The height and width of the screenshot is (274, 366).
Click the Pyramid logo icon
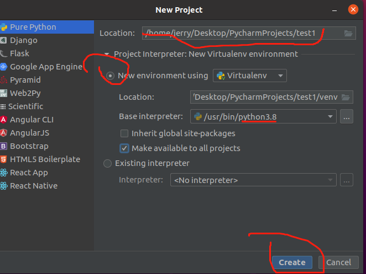(3, 80)
